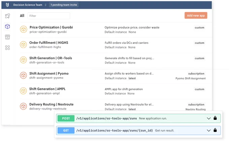Click the shift-generation-or-tools ID text
This screenshot has width=229, height=143.
tap(47, 63)
